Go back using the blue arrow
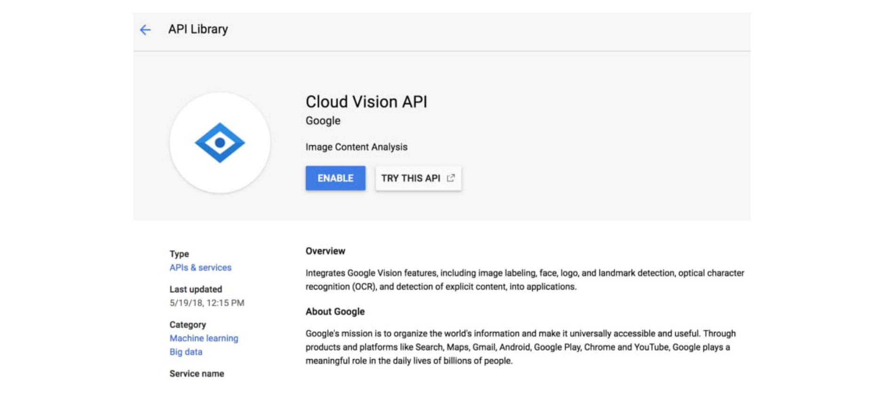The height and width of the screenshot is (393, 884). tap(145, 30)
